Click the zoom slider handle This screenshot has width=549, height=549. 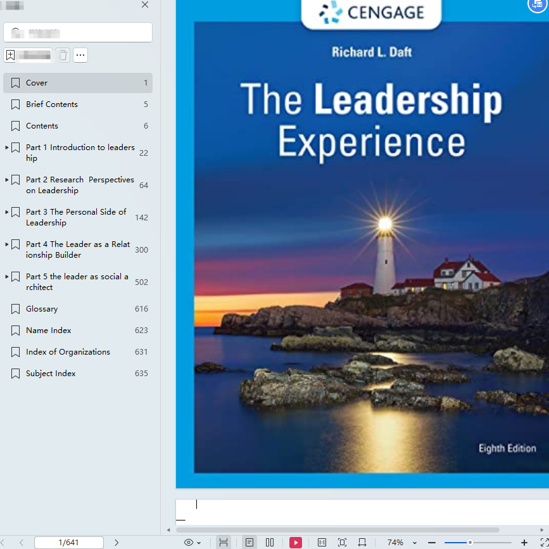pyautogui.click(x=470, y=543)
